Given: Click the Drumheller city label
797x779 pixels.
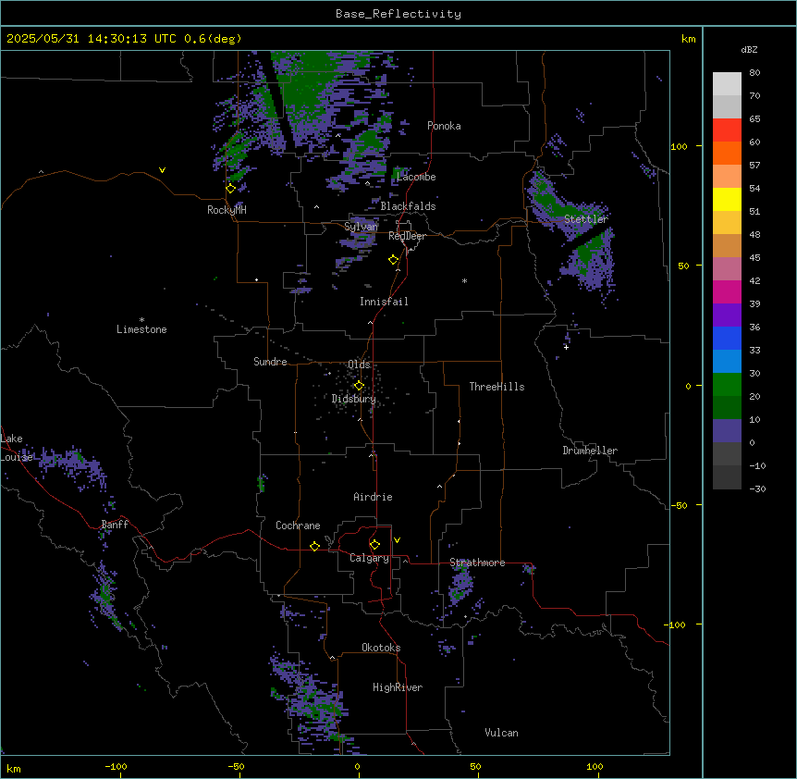Looking at the screenshot, I should [x=590, y=451].
